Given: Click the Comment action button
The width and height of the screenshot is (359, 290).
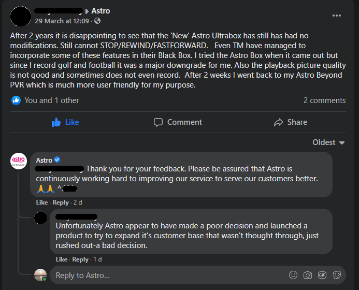Looking at the screenshot, I should (178, 122).
